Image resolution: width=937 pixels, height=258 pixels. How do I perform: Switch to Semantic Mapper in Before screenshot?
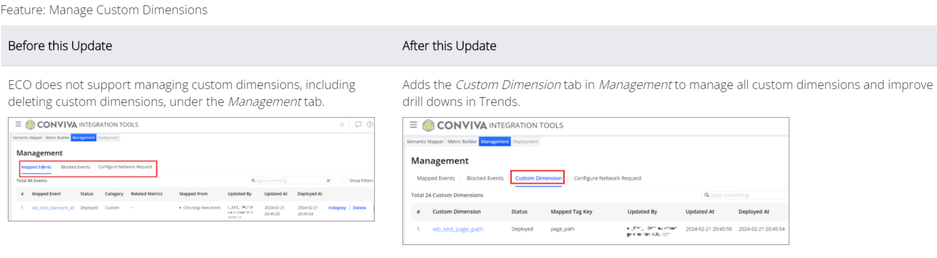point(28,137)
